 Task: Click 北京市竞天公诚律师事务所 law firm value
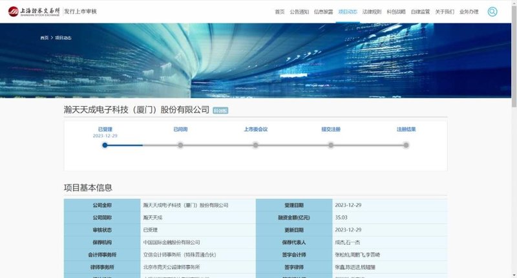tap(171, 267)
